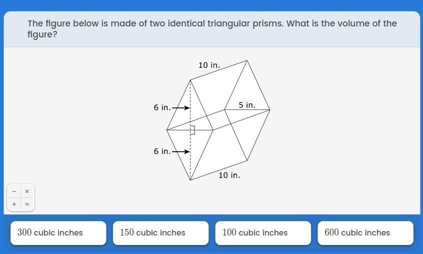
Task: Click the question text about triangular prisms
Action: pos(212,29)
